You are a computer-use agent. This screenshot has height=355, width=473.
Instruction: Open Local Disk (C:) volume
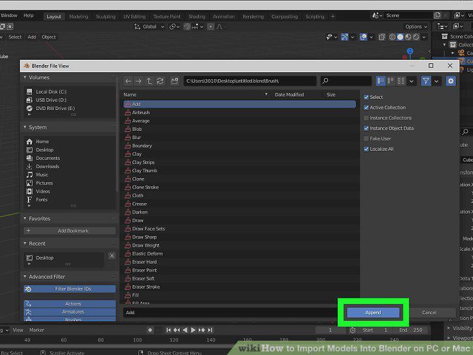point(51,92)
